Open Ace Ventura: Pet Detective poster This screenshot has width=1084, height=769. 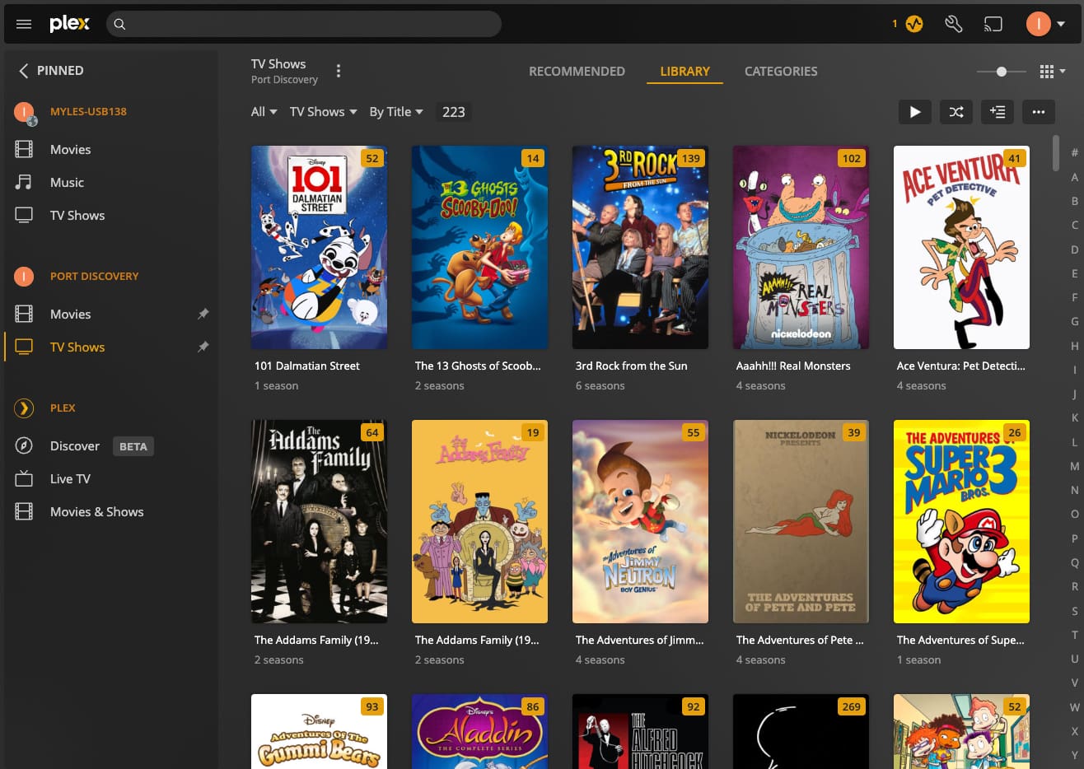pos(961,247)
